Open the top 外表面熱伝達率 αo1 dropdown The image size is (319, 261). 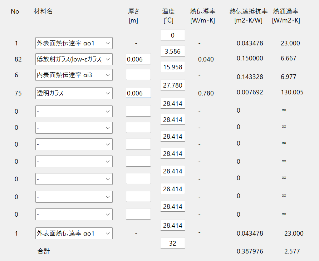[74, 43]
